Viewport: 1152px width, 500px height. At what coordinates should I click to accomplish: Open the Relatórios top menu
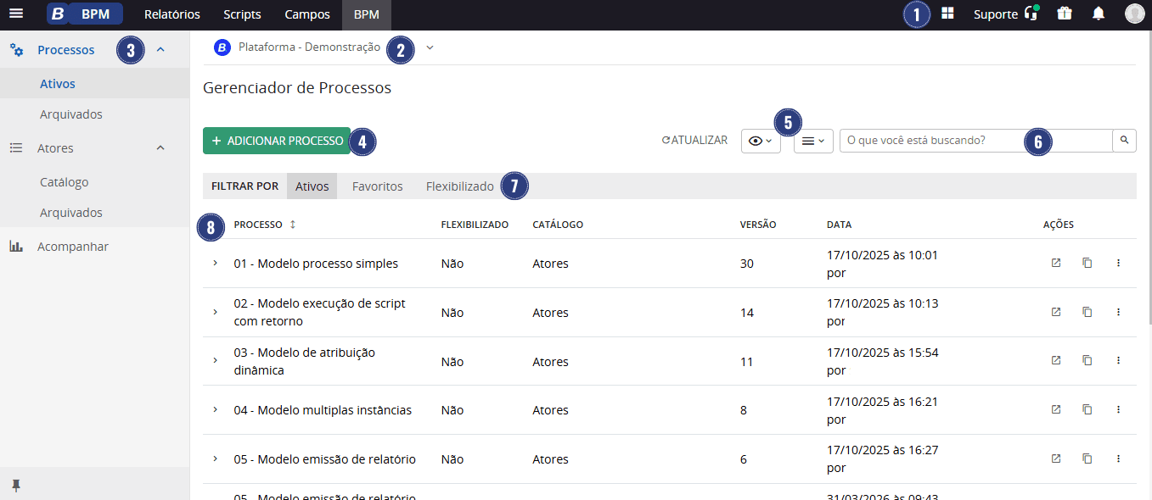(x=172, y=14)
